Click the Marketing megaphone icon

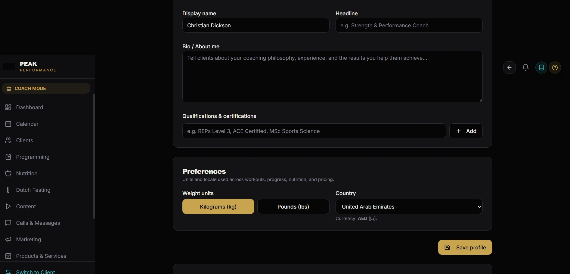8,239
